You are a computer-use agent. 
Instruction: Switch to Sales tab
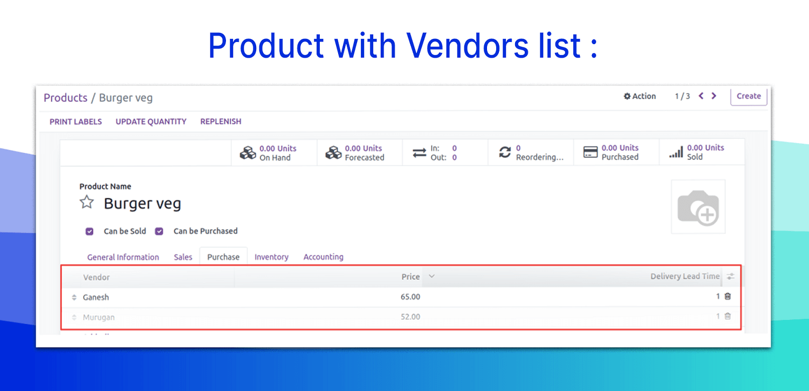183,257
